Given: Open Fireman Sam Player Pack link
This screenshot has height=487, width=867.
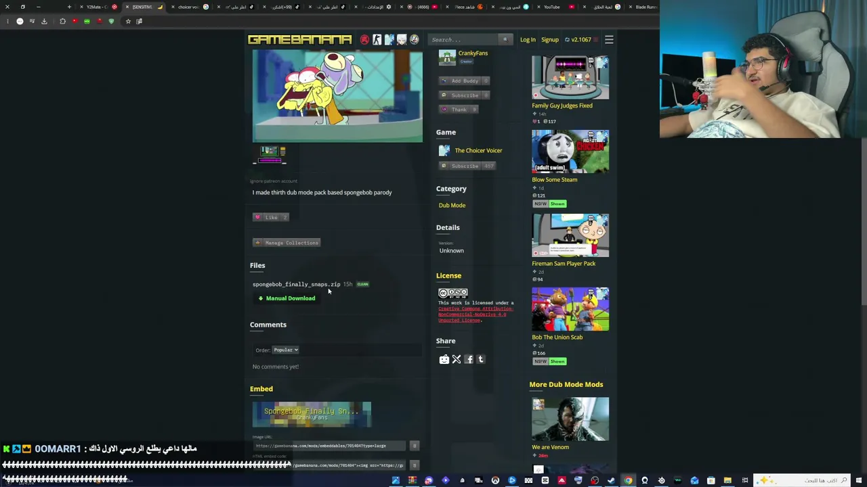Looking at the screenshot, I should 564,264.
